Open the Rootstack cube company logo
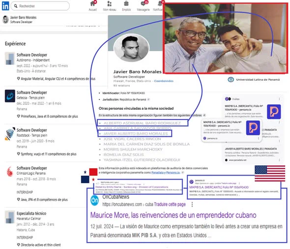Screen dimensions: 290x249 point(10,134)
